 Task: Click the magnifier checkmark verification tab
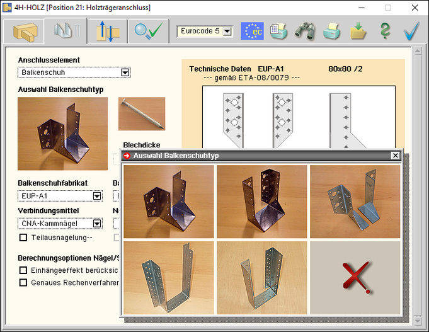(148, 30)
